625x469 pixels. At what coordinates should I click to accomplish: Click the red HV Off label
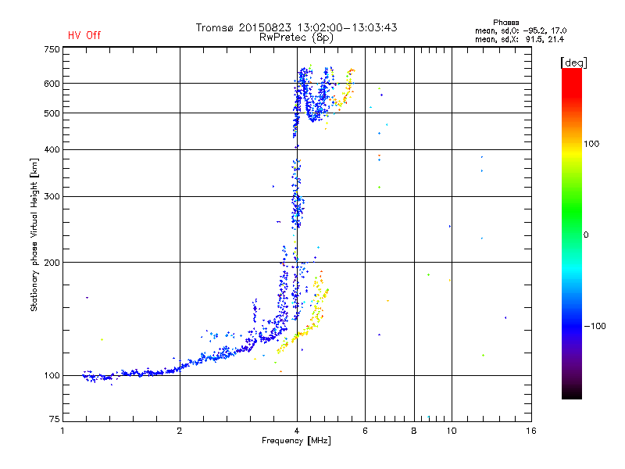[x=84, y=35]
